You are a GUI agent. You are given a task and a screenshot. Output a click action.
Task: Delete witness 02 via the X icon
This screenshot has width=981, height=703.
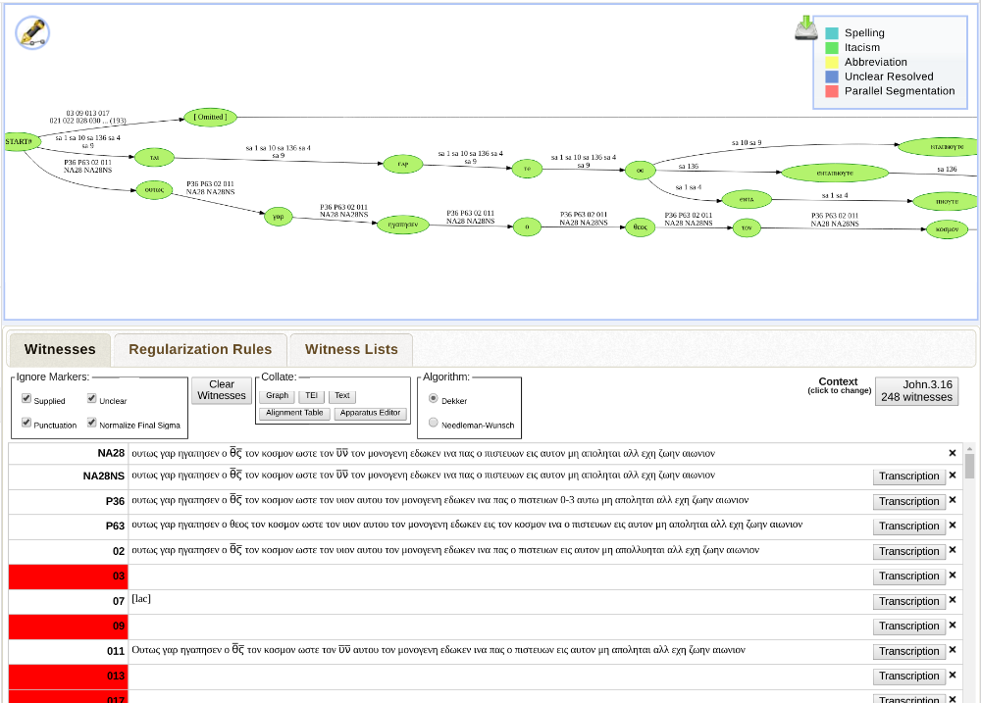pyautogui.click(x=952, y=551)
